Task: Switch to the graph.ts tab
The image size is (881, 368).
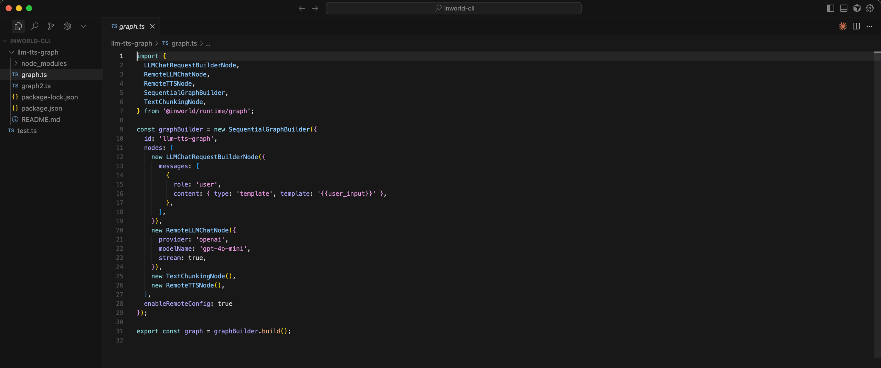Action: pos(132,26)
